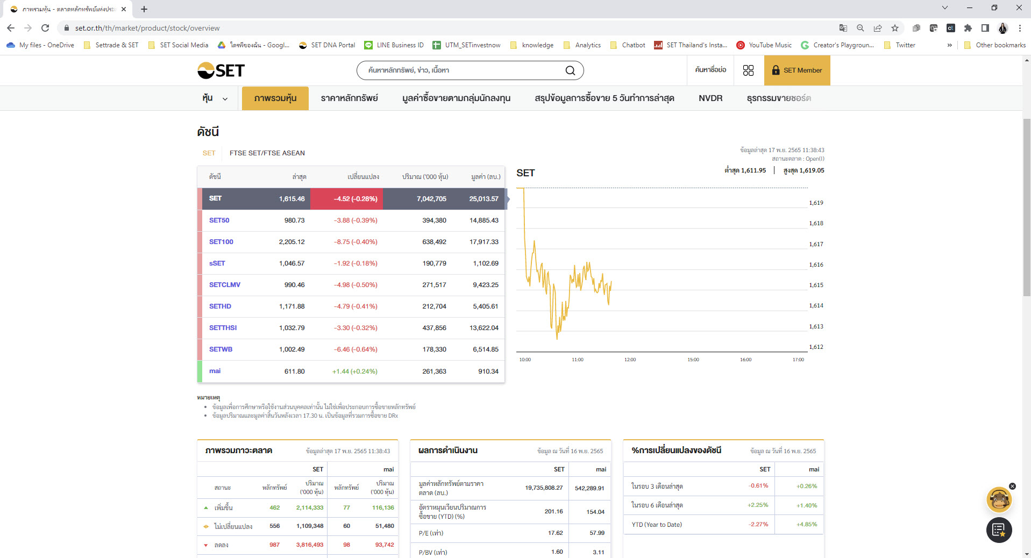Open the feedback note icon above the scrollbar

click(x=999, y=530)
